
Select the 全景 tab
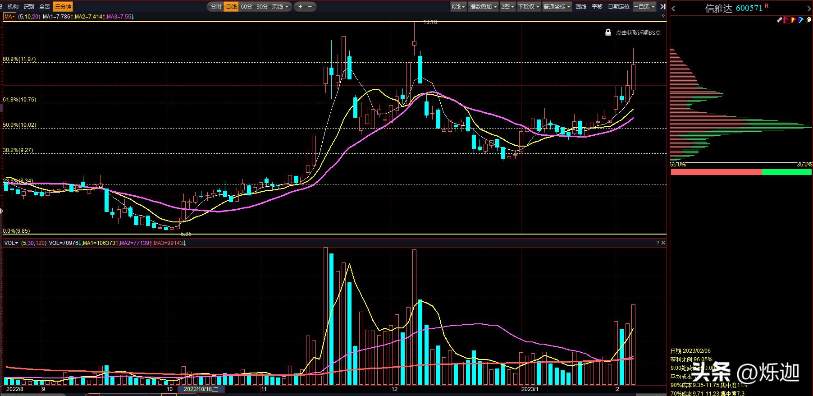[x=45, y=6]
